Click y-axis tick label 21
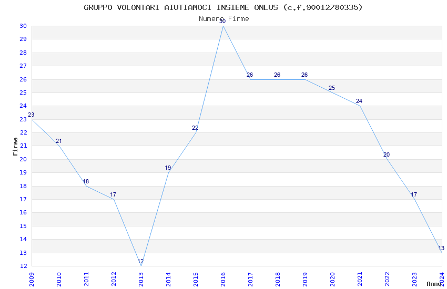This screenshot has height=289, width=447. pyautogui.click(x=23, y=146)
